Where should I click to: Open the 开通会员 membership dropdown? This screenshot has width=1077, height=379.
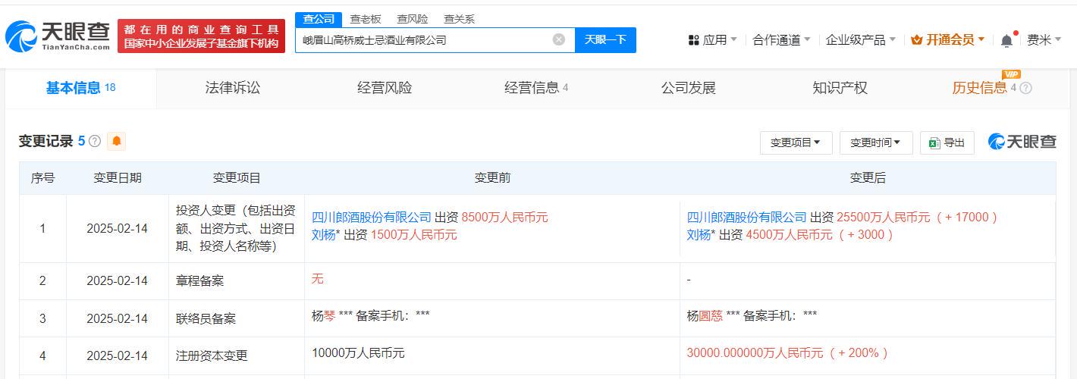pyautogui.click(x=947, y=39)
